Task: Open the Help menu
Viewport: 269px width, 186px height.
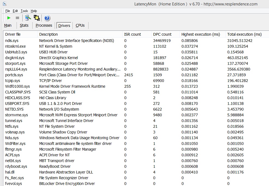Action: [34, 11]
